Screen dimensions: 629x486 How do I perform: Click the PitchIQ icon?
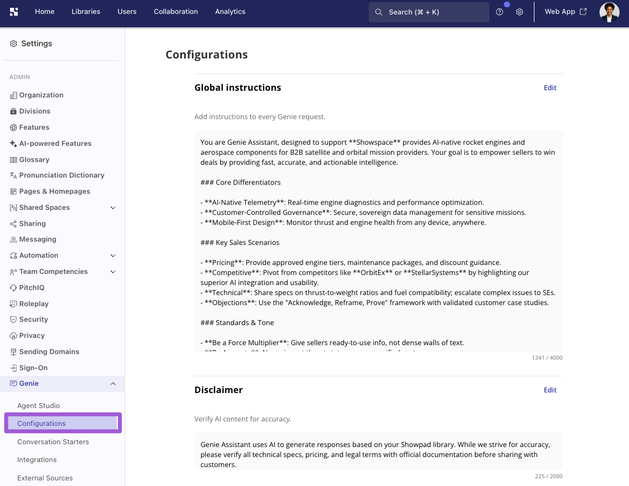click(13, 288)
